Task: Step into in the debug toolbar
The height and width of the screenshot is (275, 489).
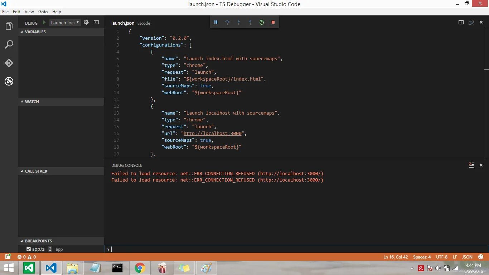Action: 239,22
